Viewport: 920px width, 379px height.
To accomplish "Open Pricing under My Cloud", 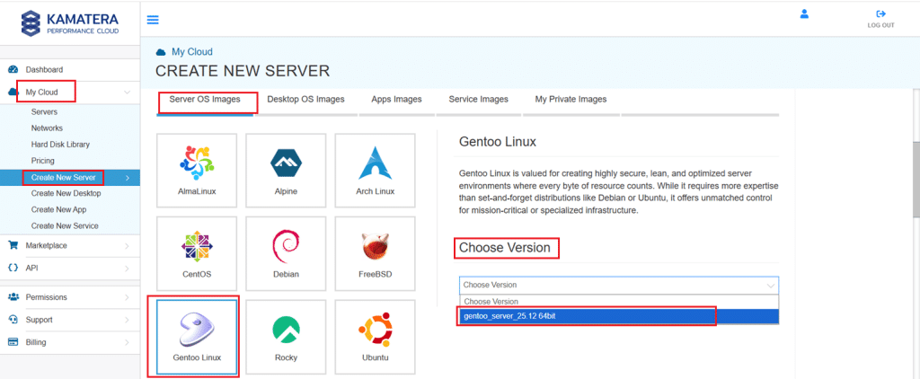I will (x=43, y=161).
